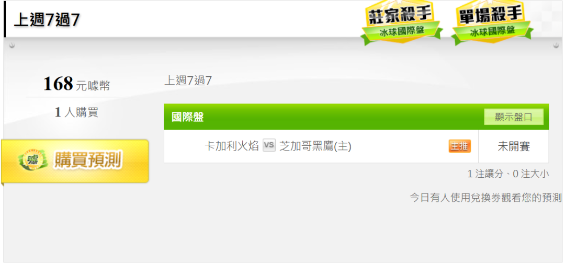Click the 上週7過7 page title heading

47,20
